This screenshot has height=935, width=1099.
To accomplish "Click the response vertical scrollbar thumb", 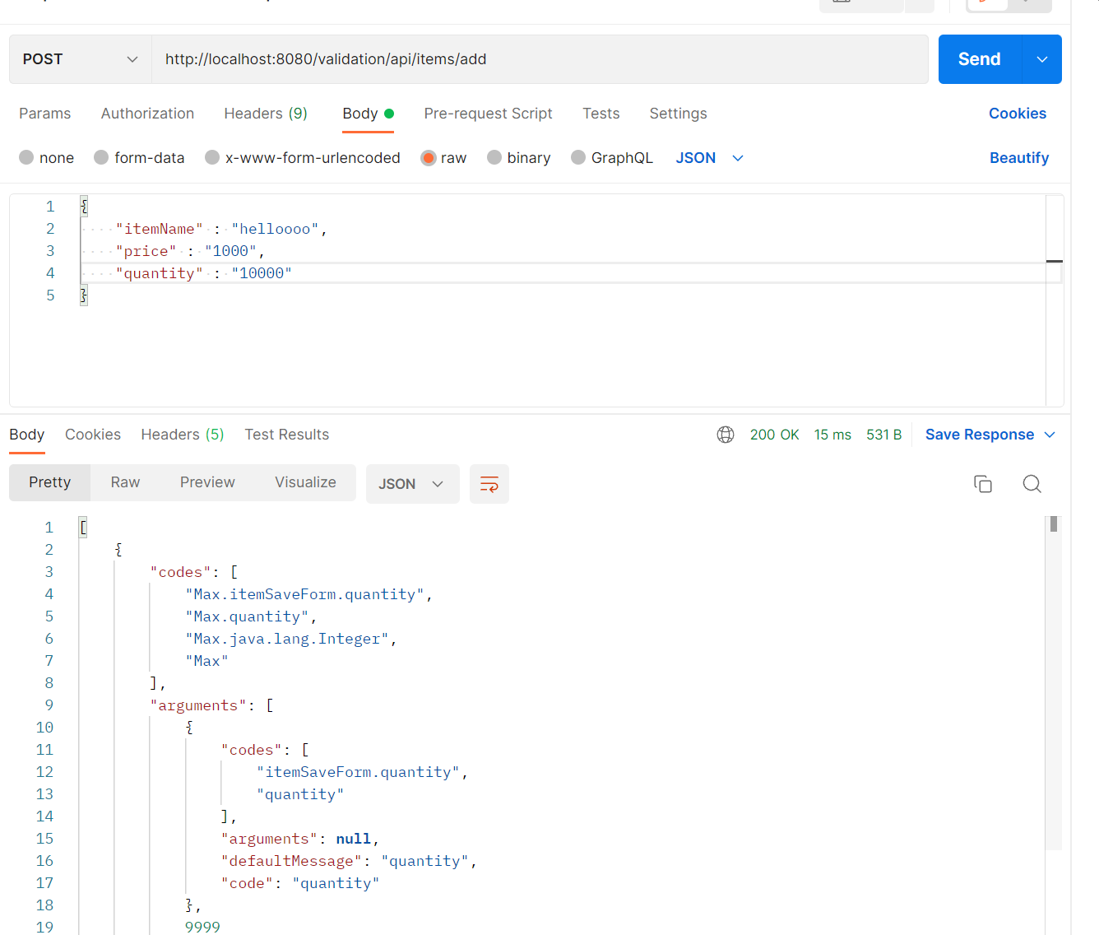I will [1054, 524].
